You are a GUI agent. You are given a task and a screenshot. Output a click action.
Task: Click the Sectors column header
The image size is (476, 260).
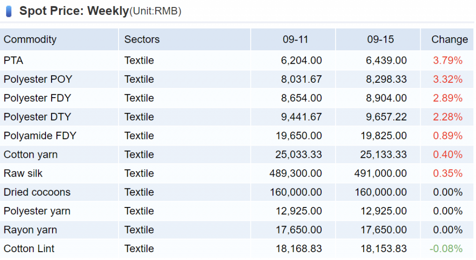[x=142, y=40]
